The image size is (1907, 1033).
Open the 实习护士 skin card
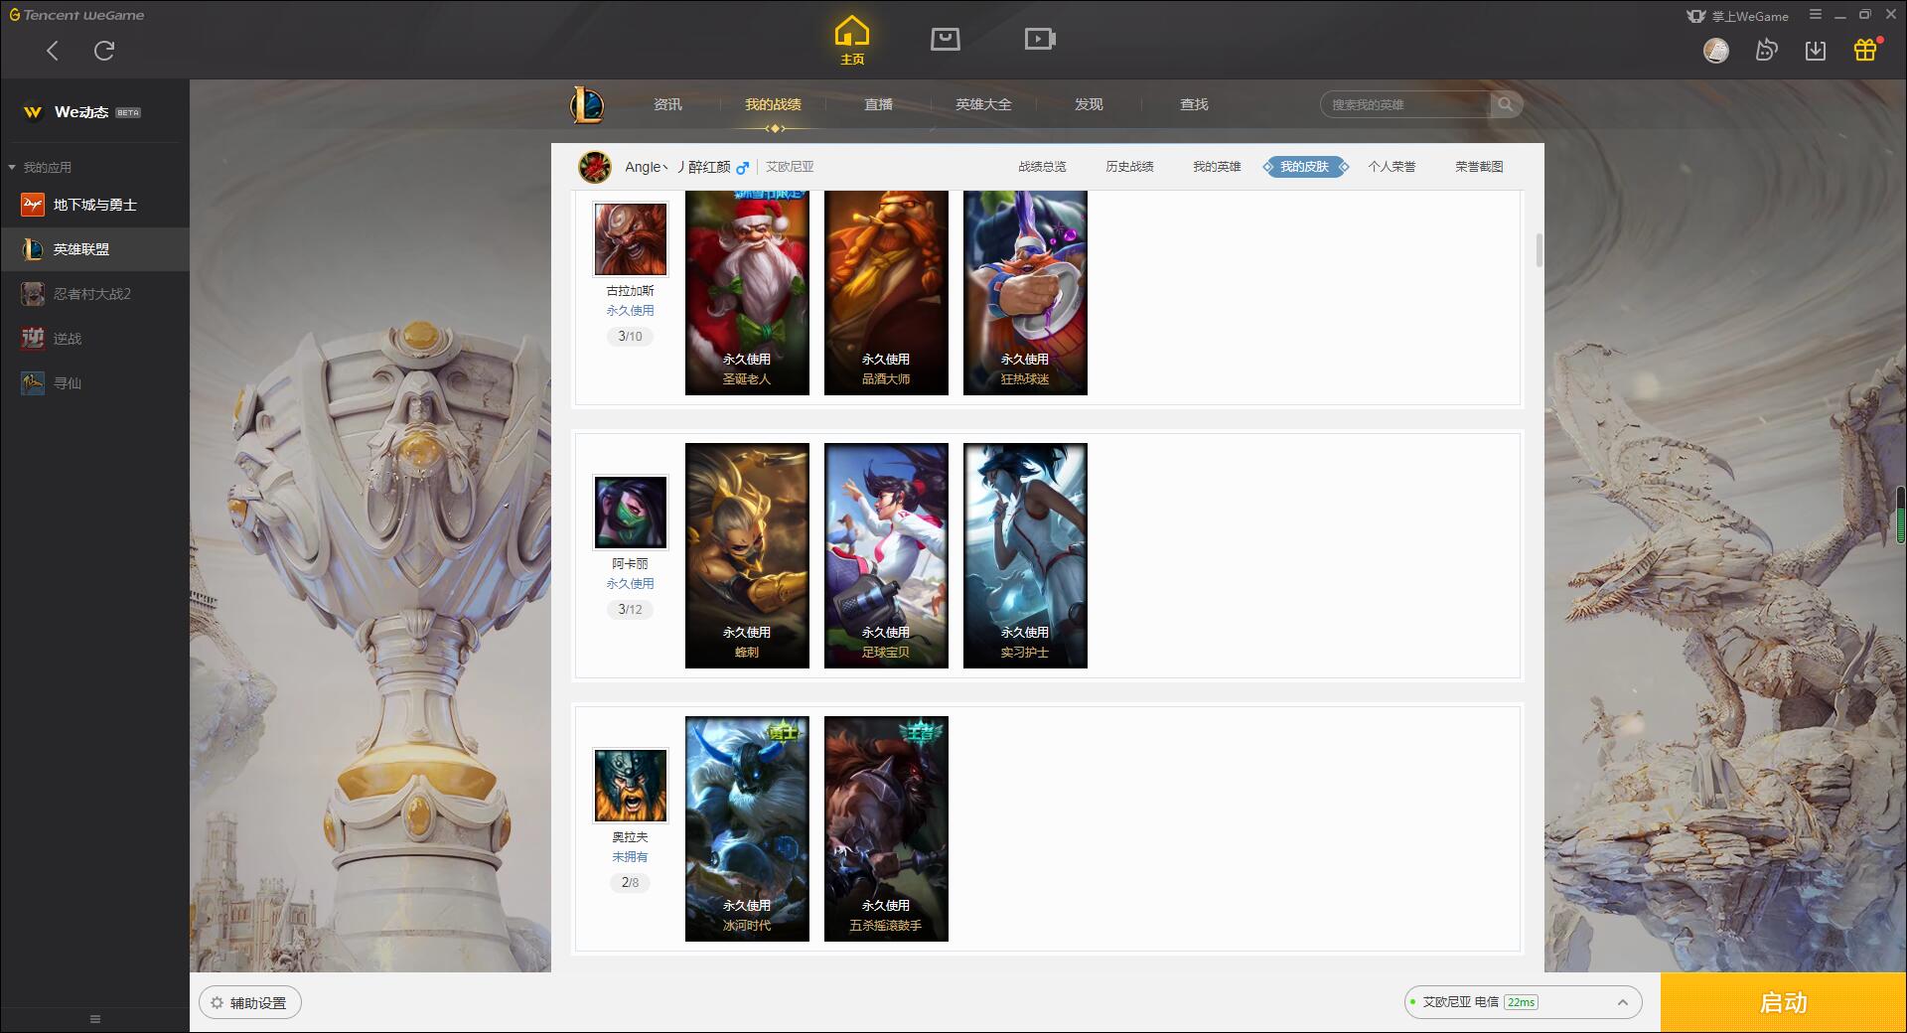tap(1025, 555)
